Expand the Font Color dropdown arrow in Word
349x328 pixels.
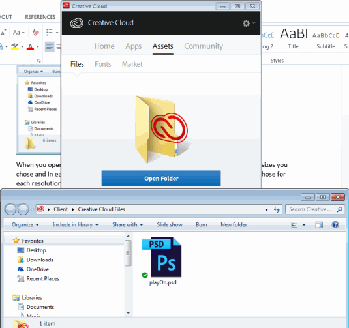coord(38,46)
